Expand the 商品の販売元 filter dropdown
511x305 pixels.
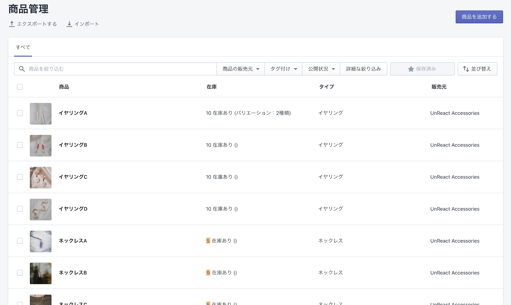coord(241,69)
